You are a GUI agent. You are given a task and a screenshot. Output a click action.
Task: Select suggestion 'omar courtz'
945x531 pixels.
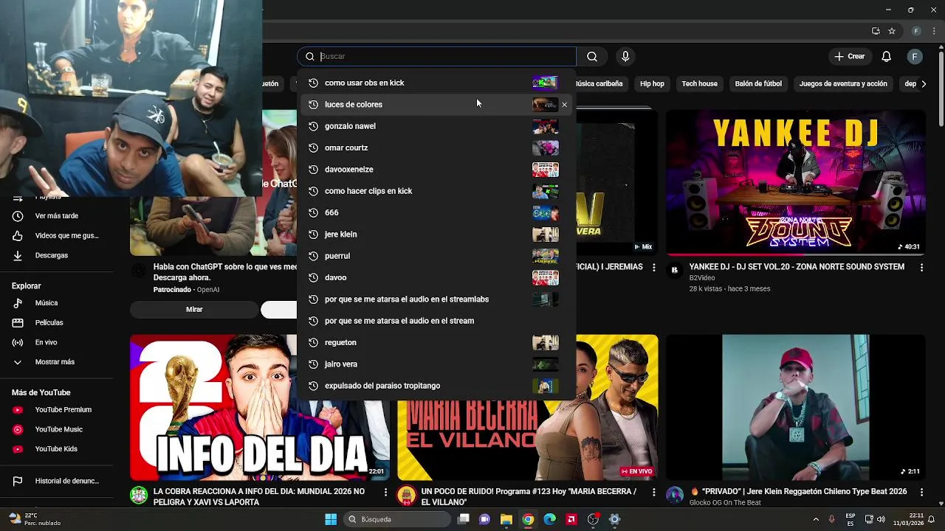pos(436,147)
